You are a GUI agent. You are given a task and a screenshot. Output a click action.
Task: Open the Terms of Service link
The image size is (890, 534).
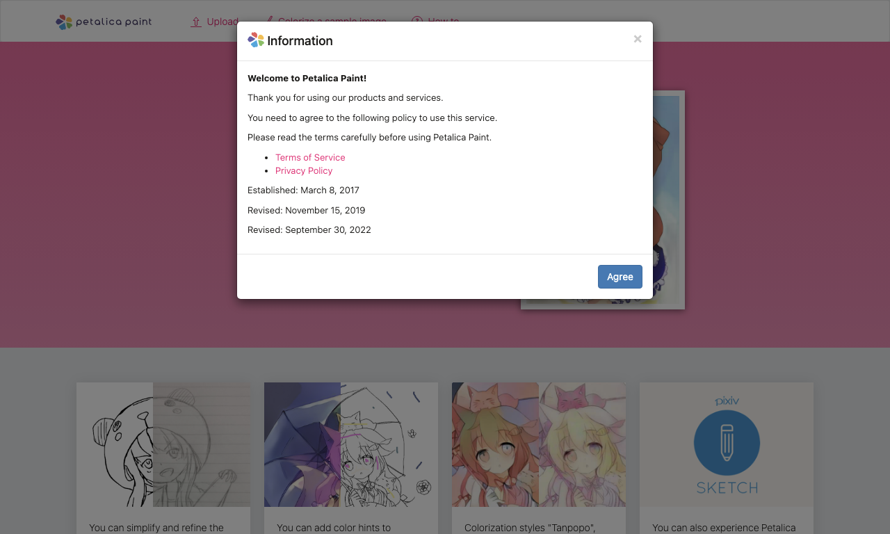(x=310, y=157)
